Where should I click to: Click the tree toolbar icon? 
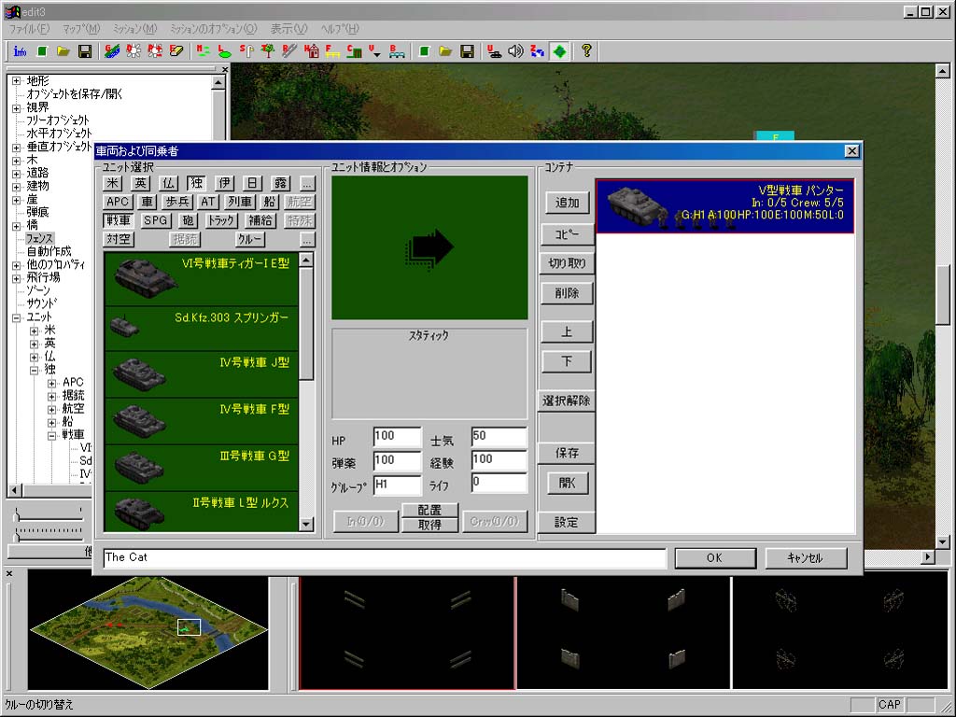[x=268, y=50]
